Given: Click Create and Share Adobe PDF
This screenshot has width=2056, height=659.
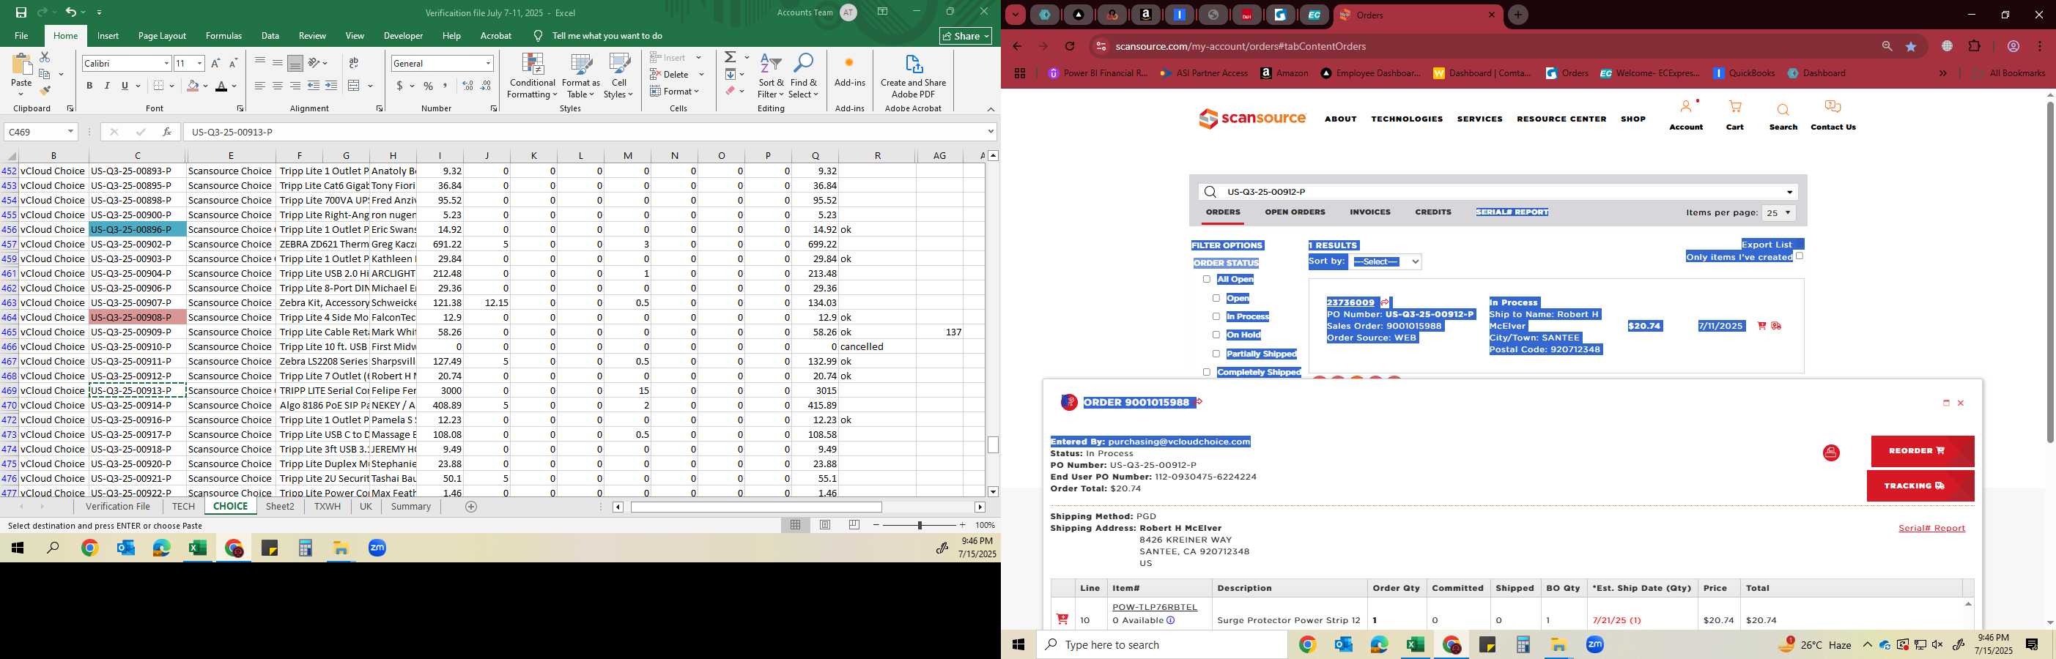Looking at the screenshot, I should (x=913, y=77).
